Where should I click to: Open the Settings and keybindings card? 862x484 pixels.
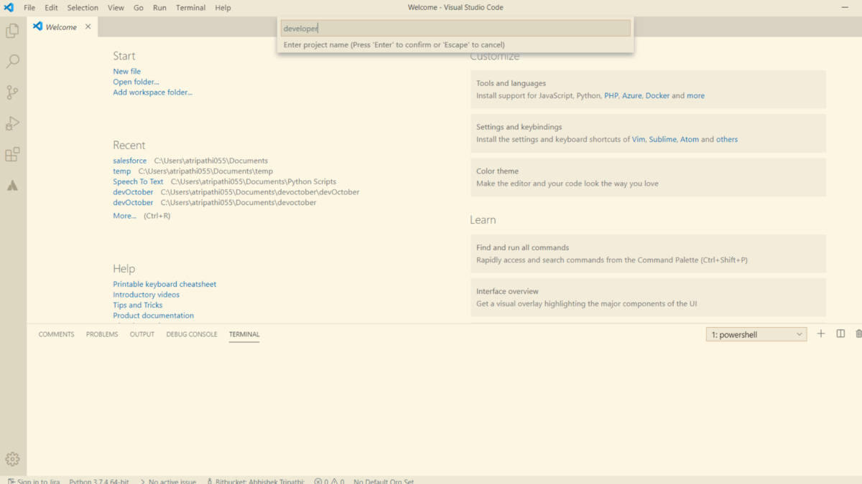[648, 133]
